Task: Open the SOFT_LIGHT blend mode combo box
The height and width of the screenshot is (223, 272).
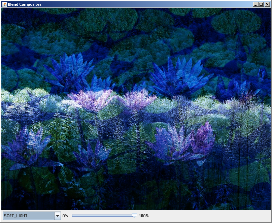Action: pyautogui.click(x=32, y=216)
